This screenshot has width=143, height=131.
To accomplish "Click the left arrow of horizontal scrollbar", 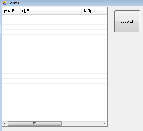I will (5, 123).
